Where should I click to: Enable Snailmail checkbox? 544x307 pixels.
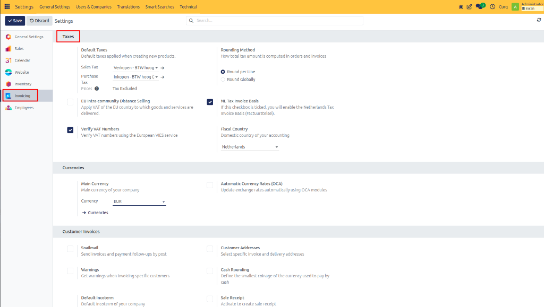pyautogui.click(x=70, y=249)
